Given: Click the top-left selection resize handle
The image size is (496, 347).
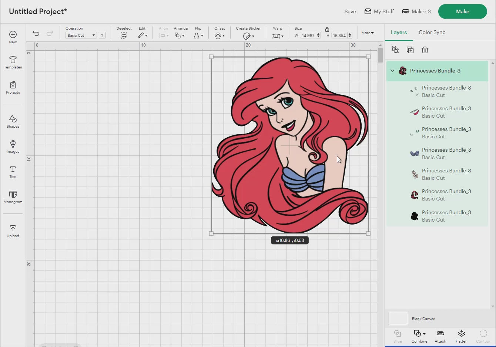Looking at the screenshot, I should click(x=211, y=57).
